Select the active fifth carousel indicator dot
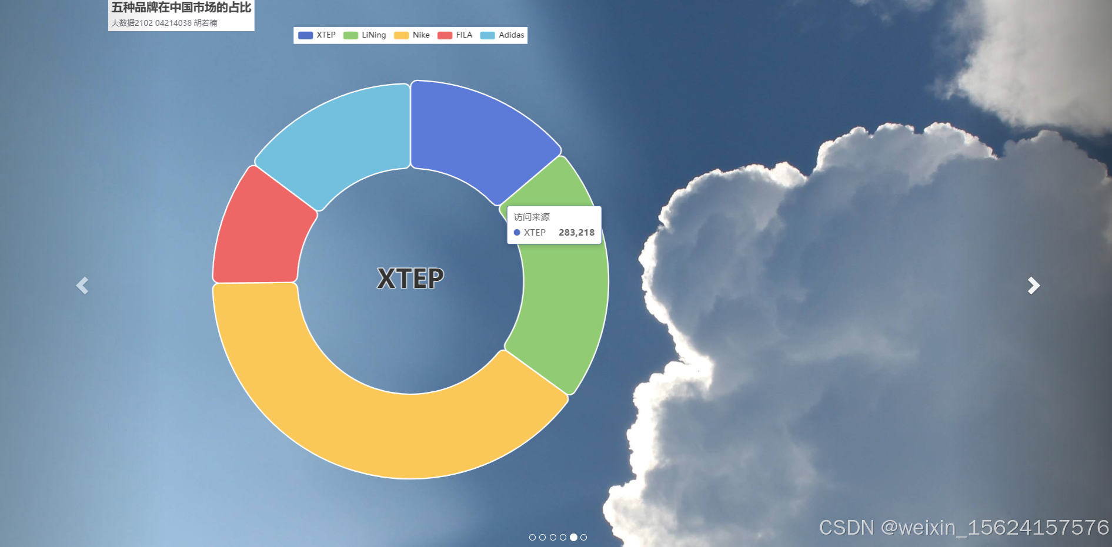Screen dimensions: 1112x547 coord(573,537)
